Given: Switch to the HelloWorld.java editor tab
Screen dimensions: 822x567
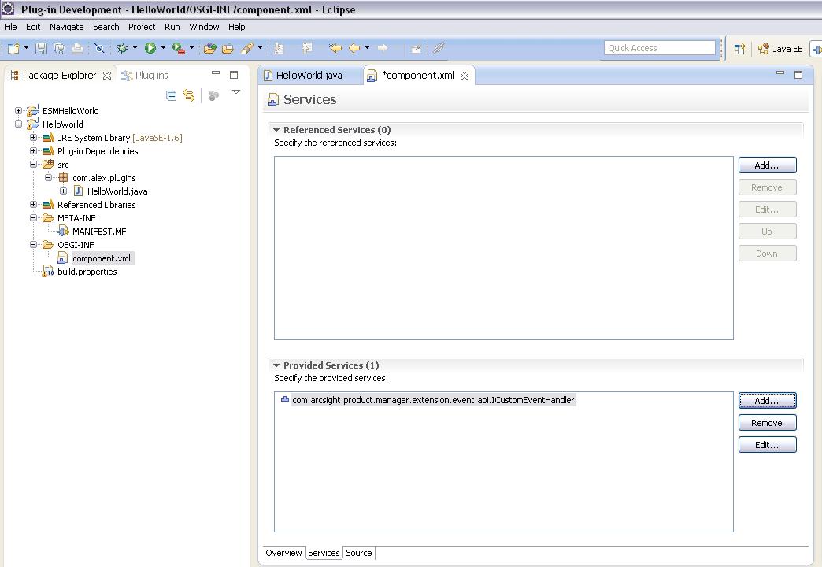Looking at the screenshot, I should (x=309, y=75).
